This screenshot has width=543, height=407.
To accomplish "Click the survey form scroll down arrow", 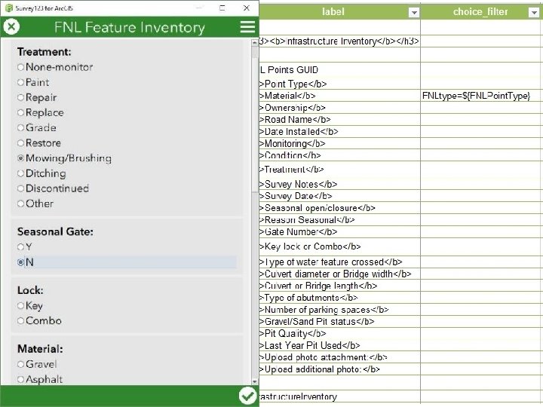I will [255, 381].
